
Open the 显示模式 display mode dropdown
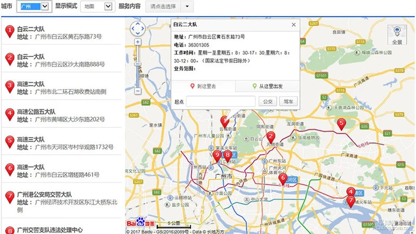click(x=98, y=6)
